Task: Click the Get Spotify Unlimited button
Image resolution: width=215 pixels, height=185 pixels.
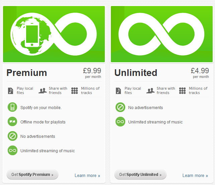Action: point(140,175)
